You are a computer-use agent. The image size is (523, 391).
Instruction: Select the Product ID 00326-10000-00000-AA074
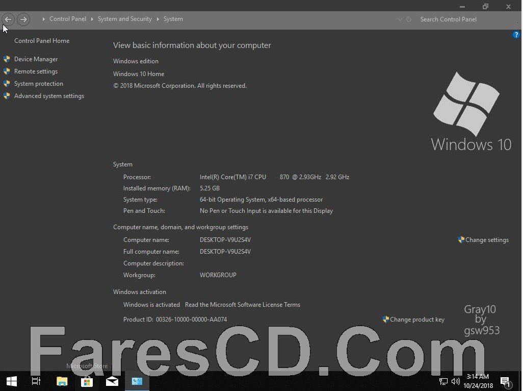[192, 320]
